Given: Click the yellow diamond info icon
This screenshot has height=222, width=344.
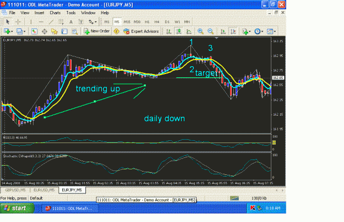Looking at the screenshot, I should [117, 31].
